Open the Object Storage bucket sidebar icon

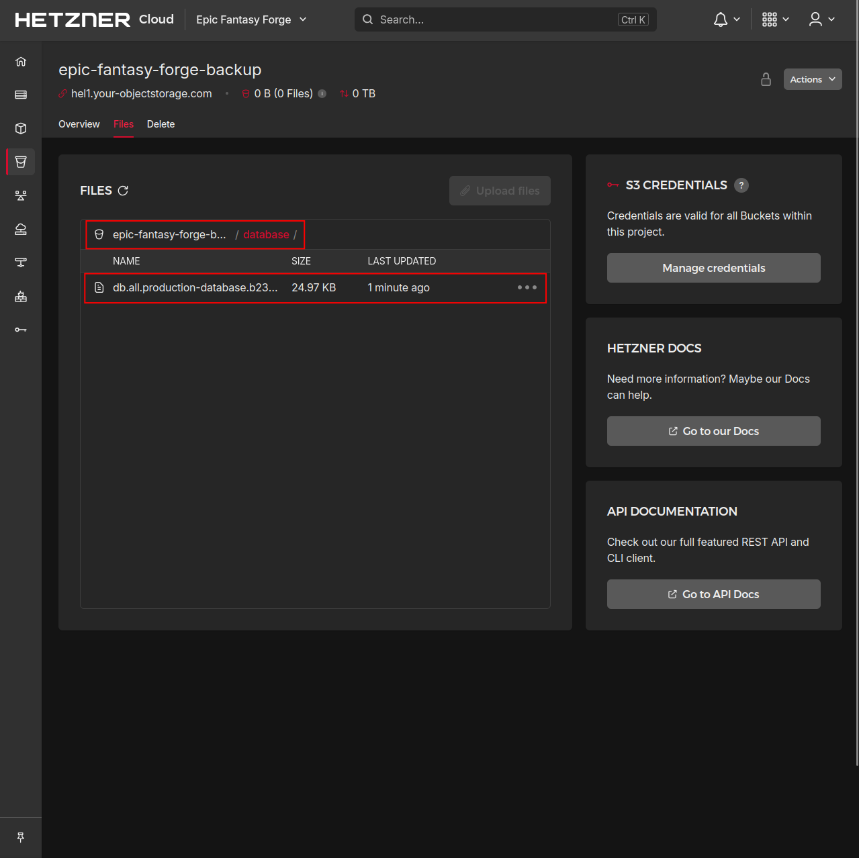point(21,162)
